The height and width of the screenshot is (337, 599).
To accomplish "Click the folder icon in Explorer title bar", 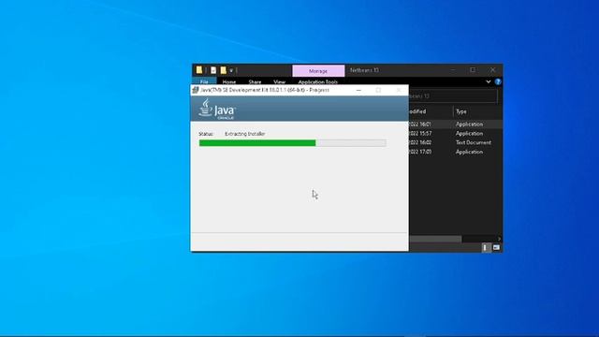I will (199, 70).
